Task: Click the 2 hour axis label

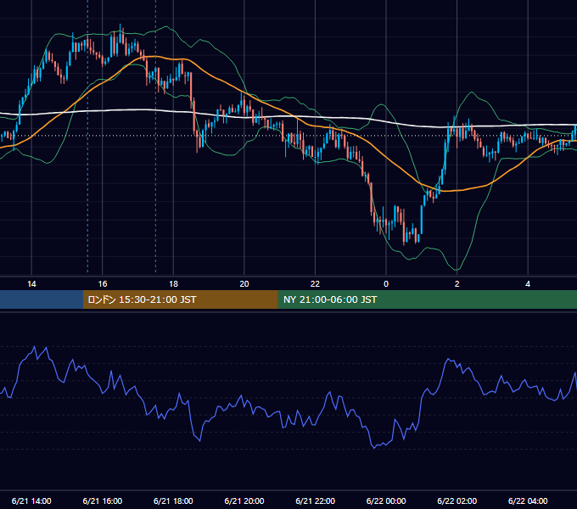Action: click(457, 284)
